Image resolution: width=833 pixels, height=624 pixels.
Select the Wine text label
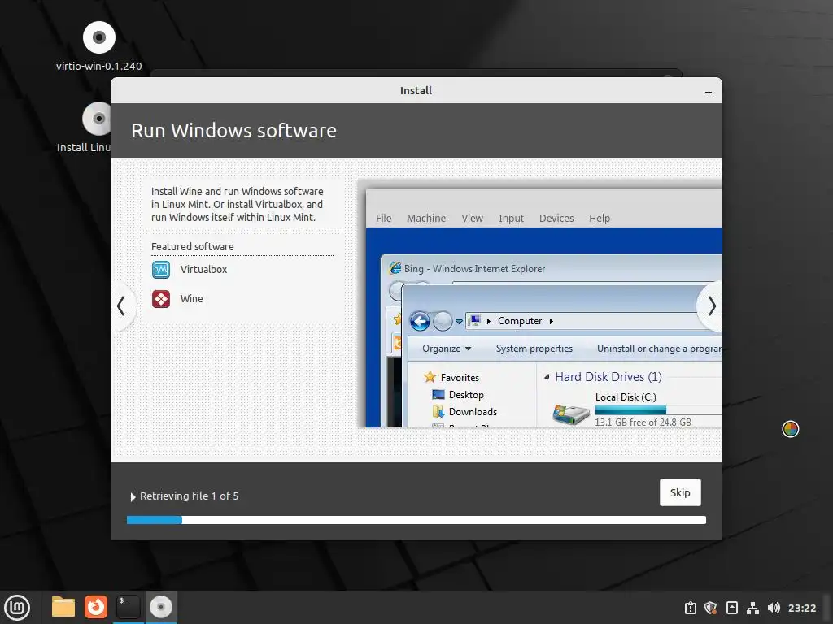pyautogui.click(x=191, y=299)
